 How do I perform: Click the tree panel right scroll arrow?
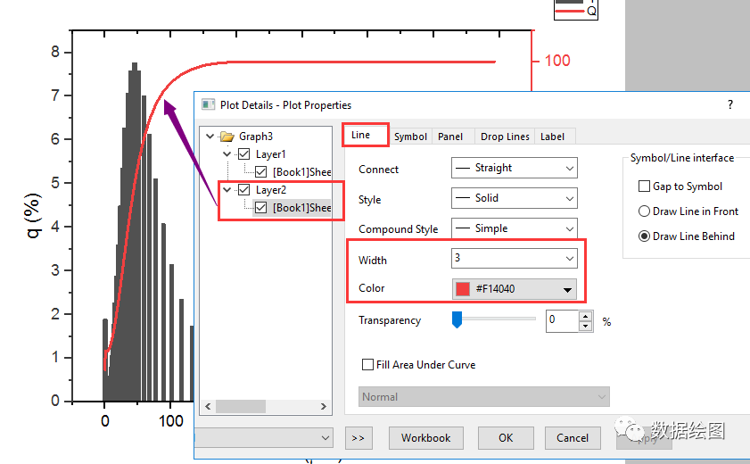pos(324,407)
